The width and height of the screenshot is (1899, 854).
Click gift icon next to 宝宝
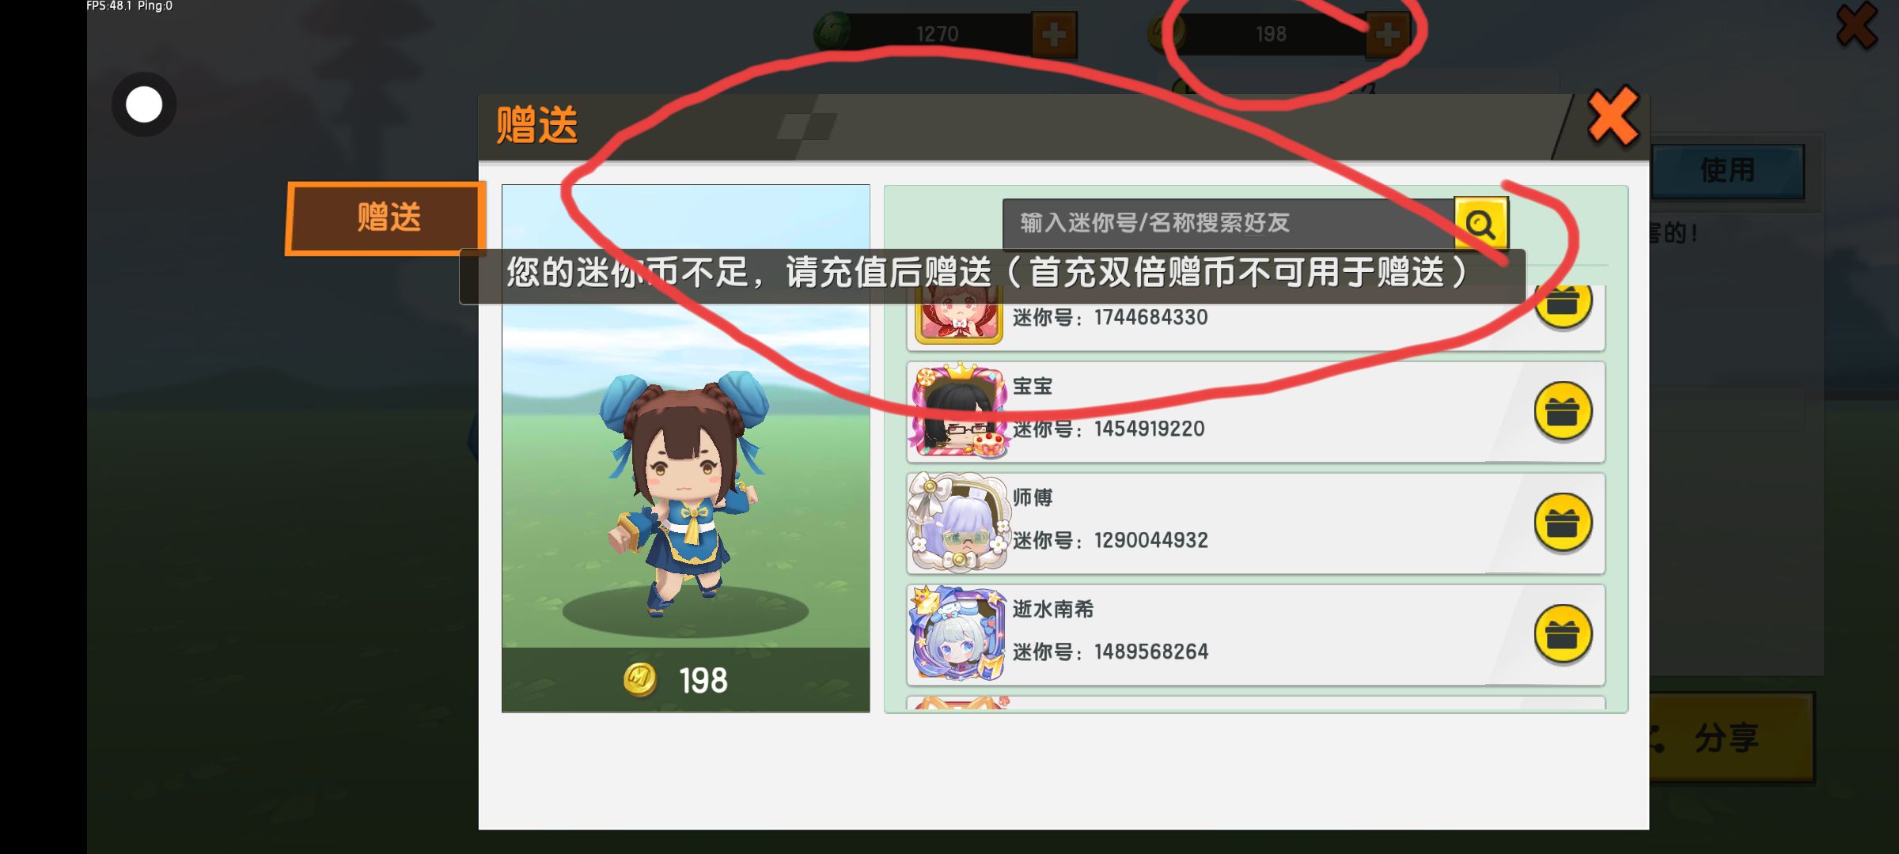point(1563,411)
